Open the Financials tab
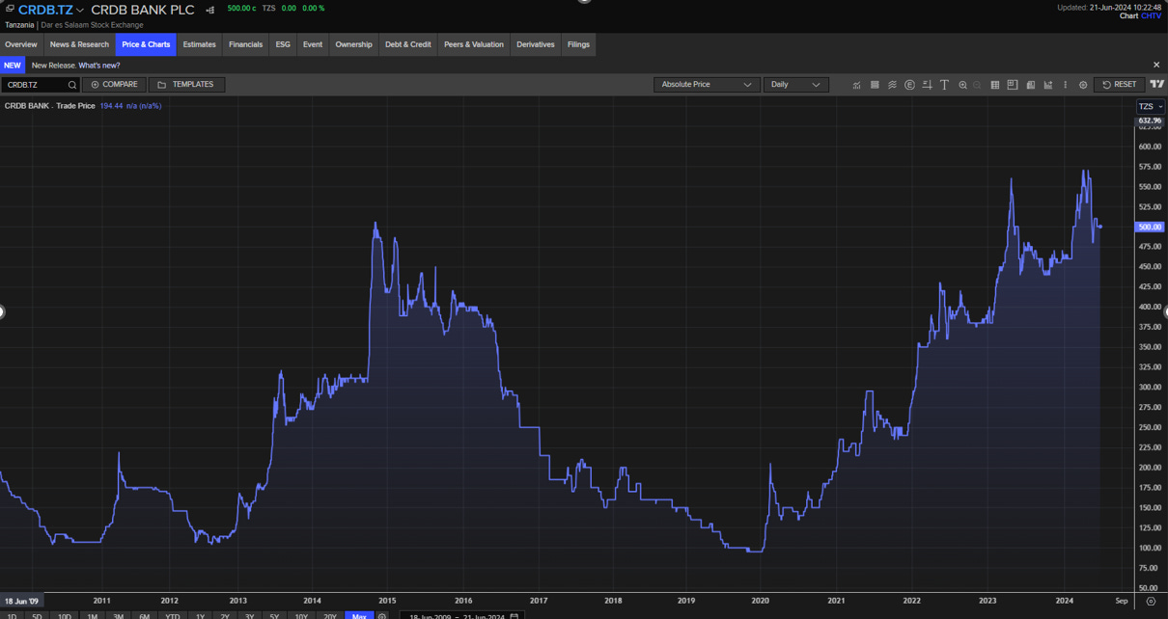The image size is (1168, 619). coord(245,44)
